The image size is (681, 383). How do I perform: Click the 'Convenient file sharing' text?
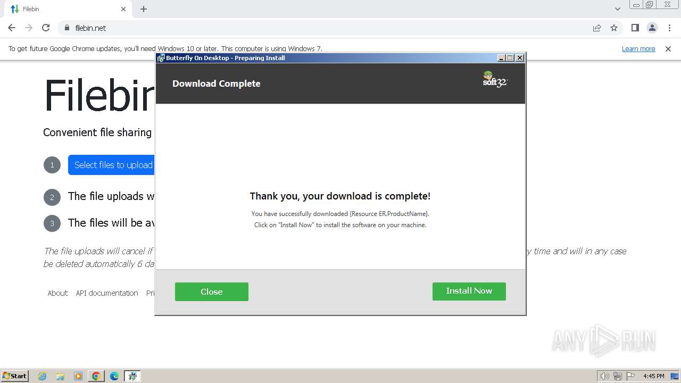pos(97,132)
